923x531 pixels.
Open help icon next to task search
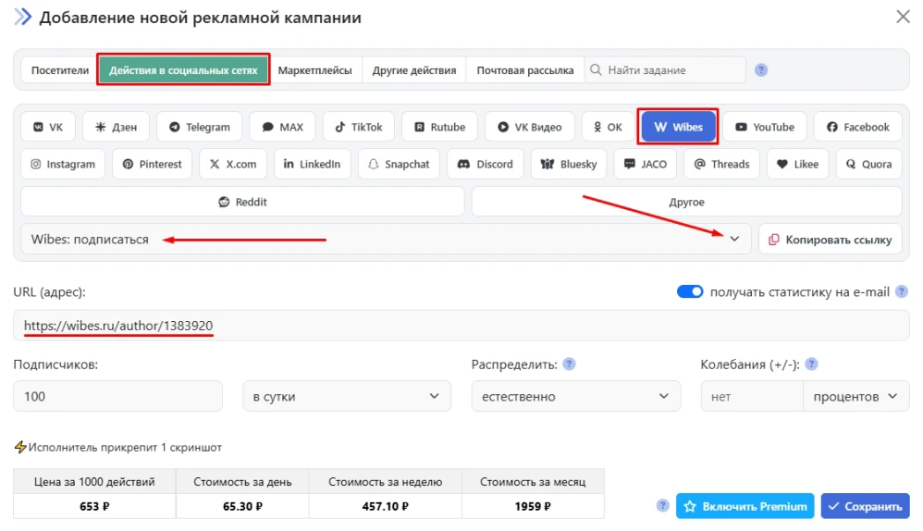tap(761, 70)
